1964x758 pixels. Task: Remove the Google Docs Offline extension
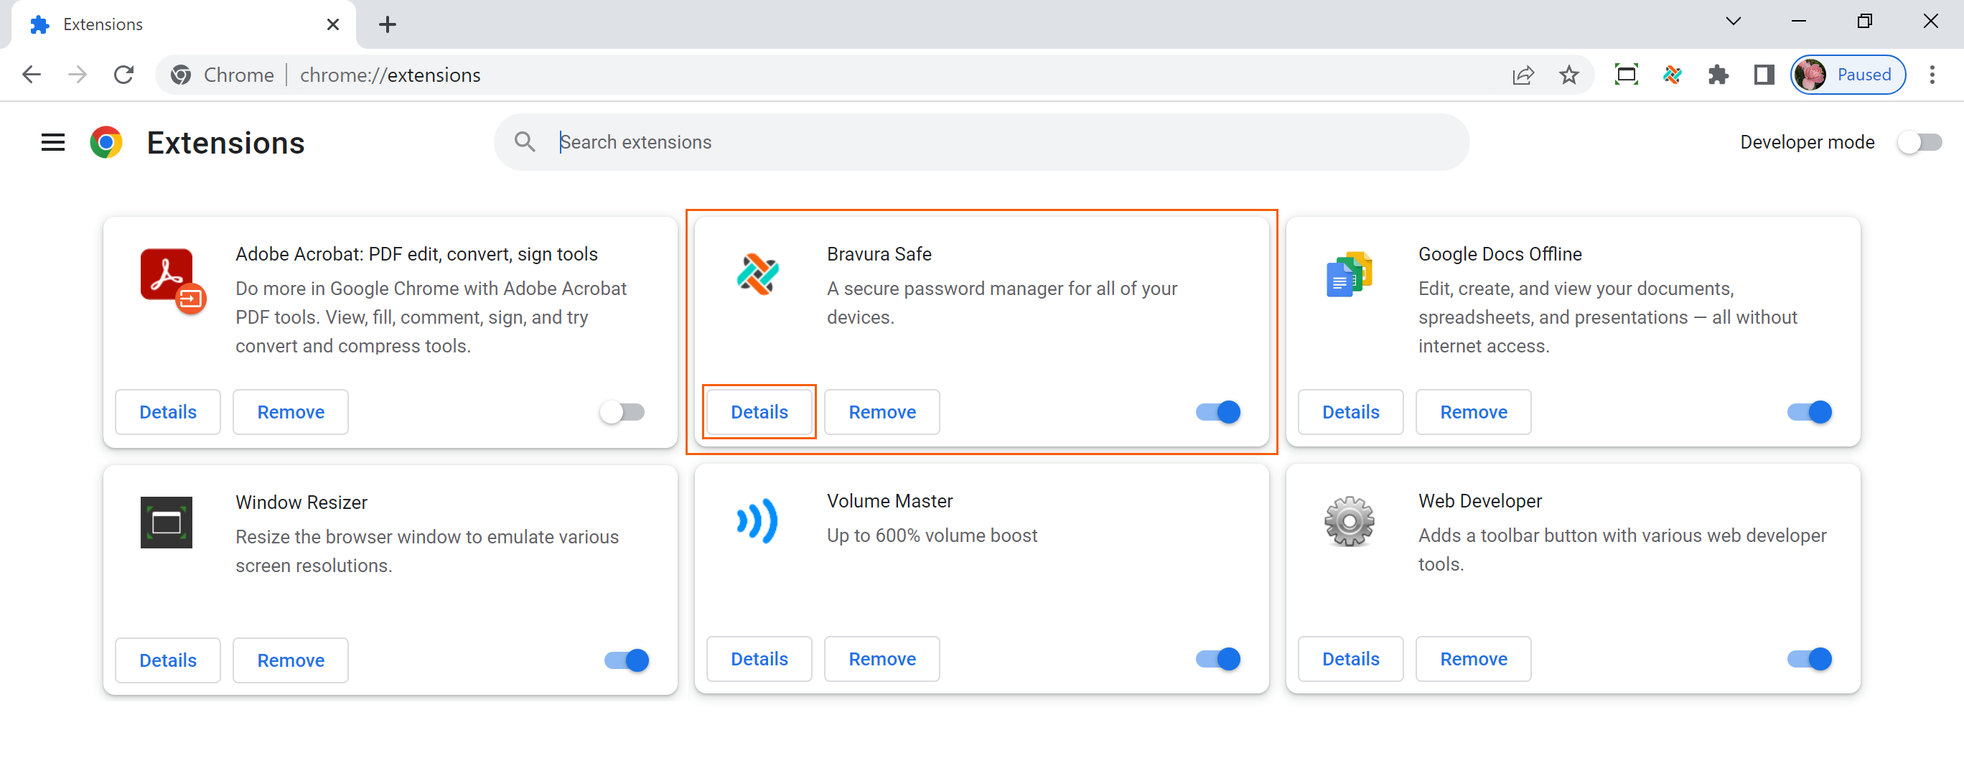1473,412
